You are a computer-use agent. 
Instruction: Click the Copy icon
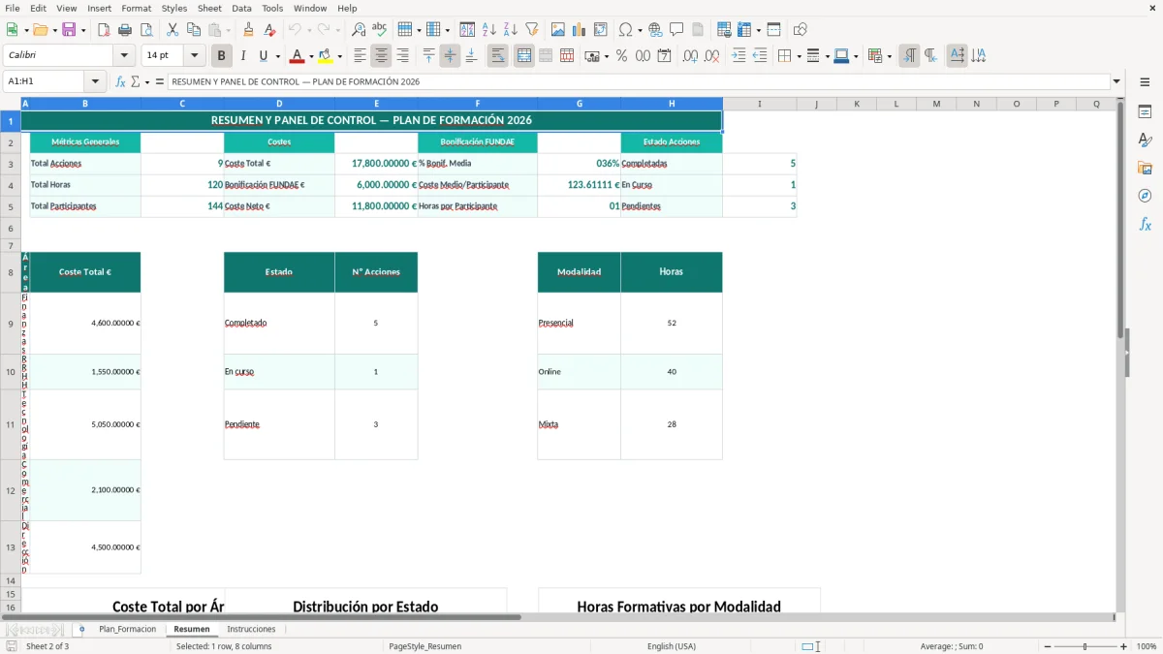coord(194,30)
